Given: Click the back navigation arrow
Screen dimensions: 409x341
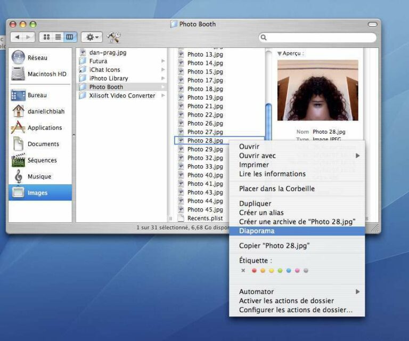Looking at the screenshot, I should (17, 37).
